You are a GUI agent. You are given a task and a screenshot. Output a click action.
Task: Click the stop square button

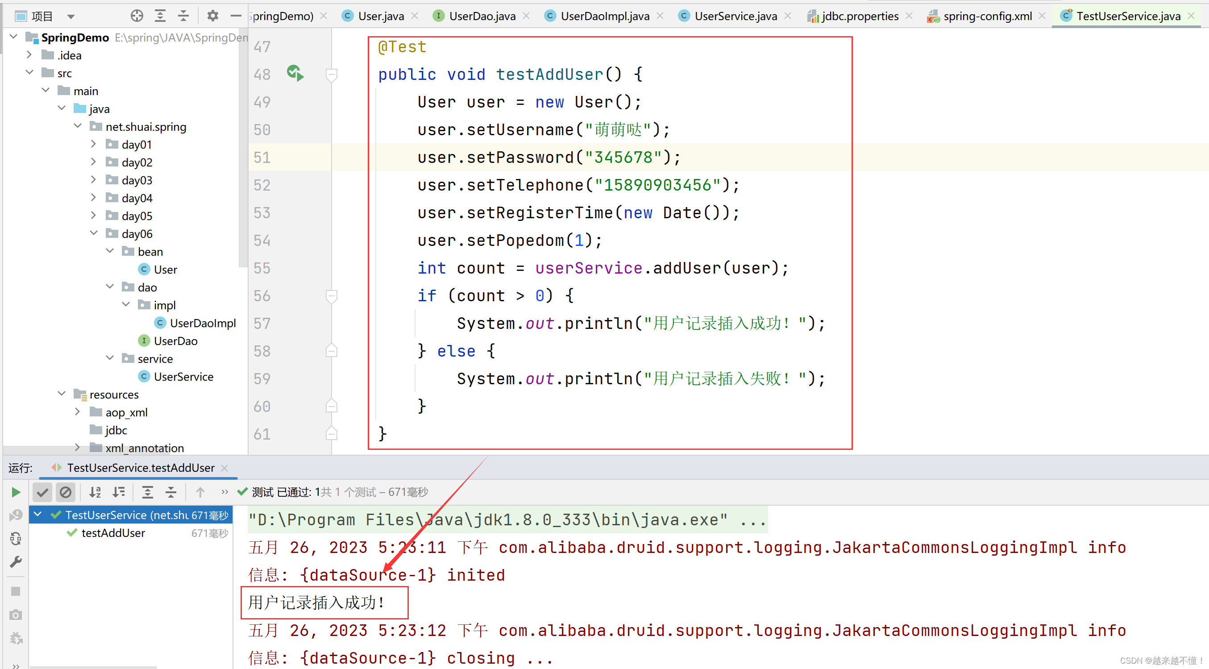(16, 591)
